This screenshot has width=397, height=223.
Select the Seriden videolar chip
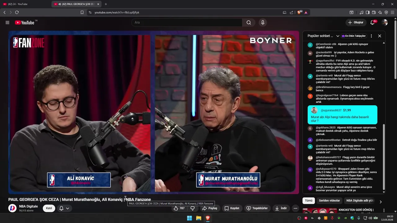[x=329, y=200]
